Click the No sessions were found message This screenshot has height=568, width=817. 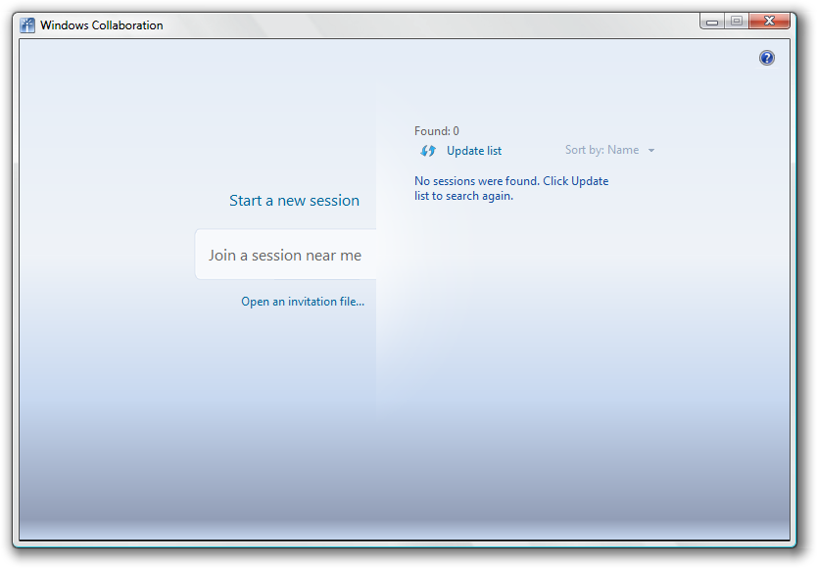point(511,188)
